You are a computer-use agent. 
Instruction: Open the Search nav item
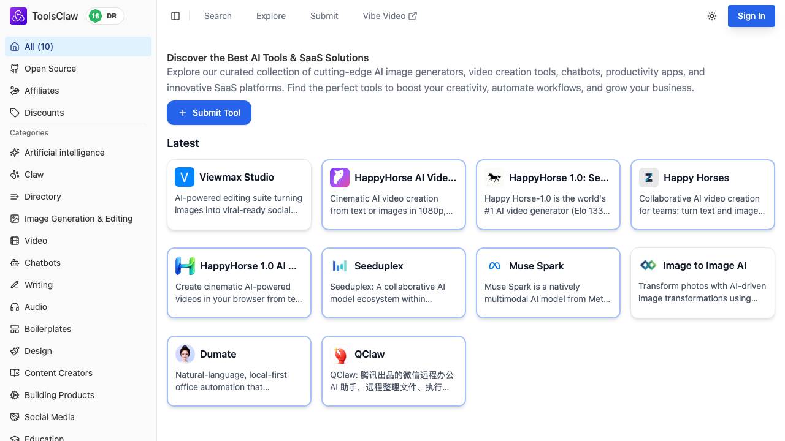point(218,16)
